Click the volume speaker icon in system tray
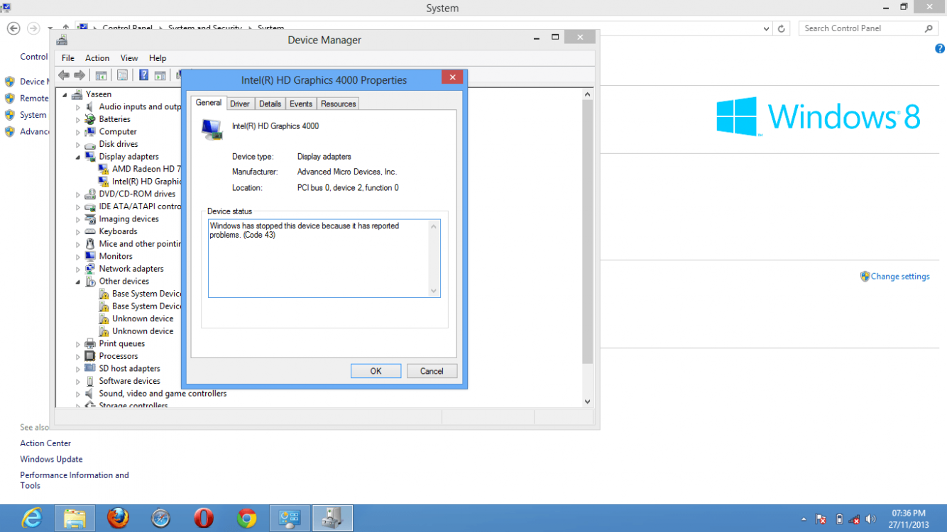This screenshot has width=947, height=532. click(x=871, y=519)
